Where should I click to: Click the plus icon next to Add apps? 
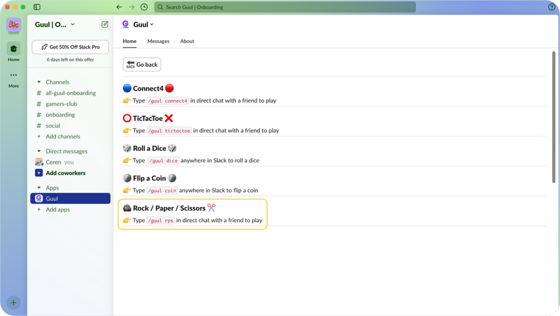coord(39,209)
